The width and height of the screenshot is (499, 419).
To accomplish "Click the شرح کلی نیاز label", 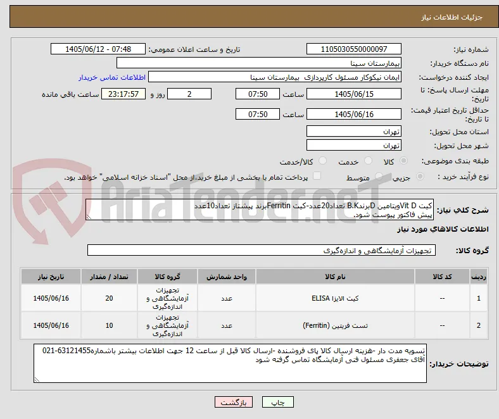I will [x=462, y=210].
